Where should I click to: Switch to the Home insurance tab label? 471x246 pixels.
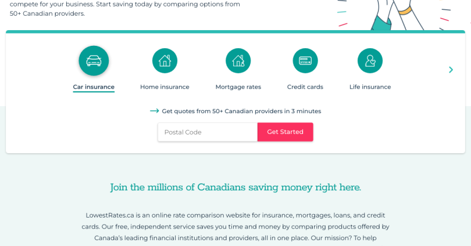click(x=165, y=87)
